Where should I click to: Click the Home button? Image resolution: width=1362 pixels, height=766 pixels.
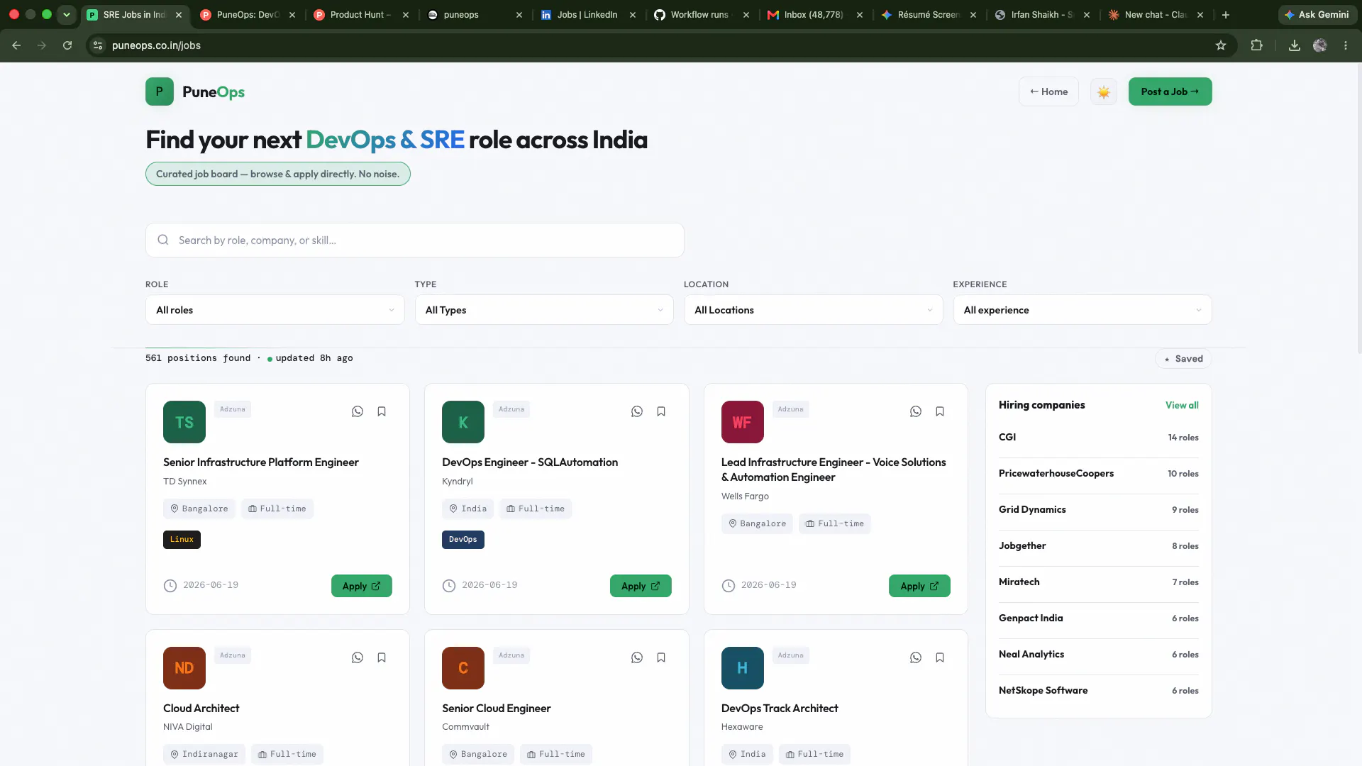[x=1048, y=91]
